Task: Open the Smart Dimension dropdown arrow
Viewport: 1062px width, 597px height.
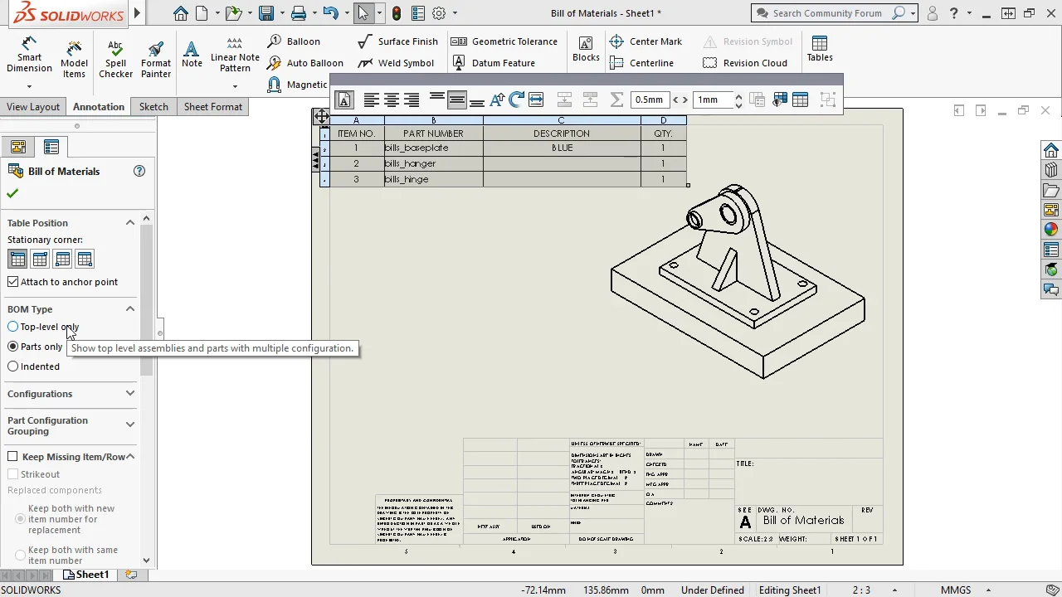Action: [x=29, y=86]
